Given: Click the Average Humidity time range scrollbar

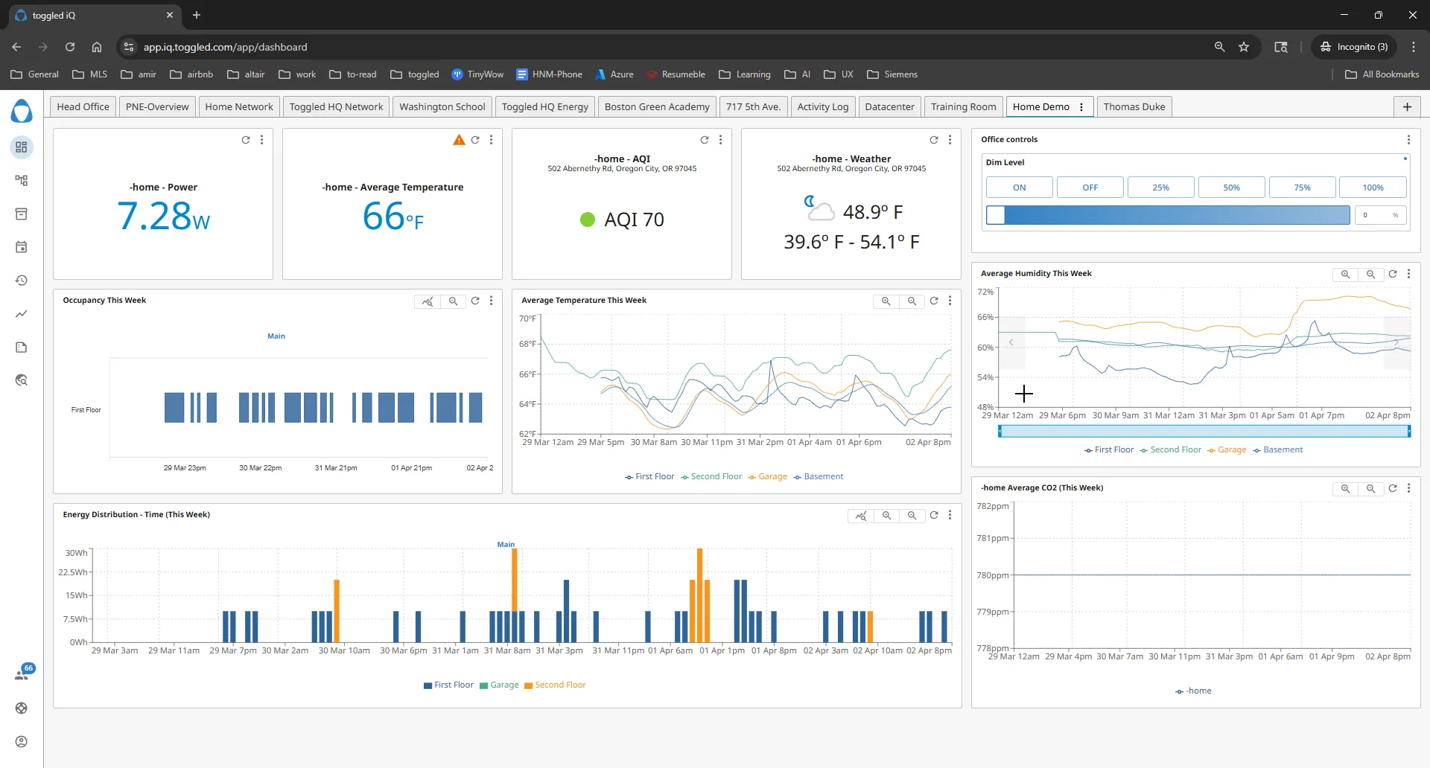Looking at the screenshot, I should [1204, 432].
